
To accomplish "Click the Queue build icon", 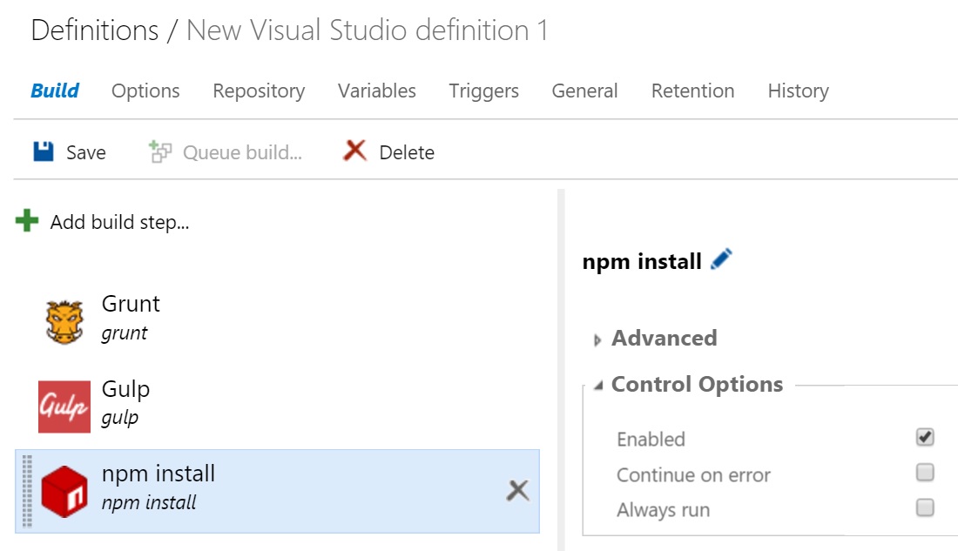I will pos(160,151).
